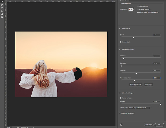Viewport: 166px width, 128px height.
Task: Toggle 'Kleuren zuiveren' checkbox
Action: pyautogui.click(x=121, y=98)
